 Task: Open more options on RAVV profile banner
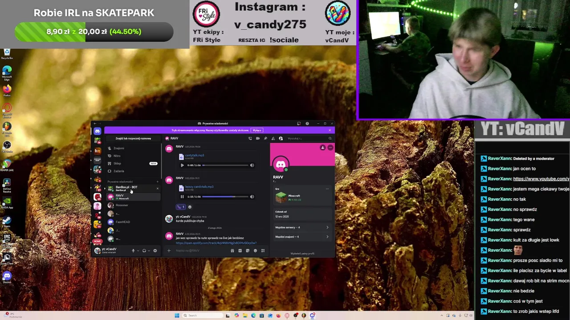coord(330,148)
